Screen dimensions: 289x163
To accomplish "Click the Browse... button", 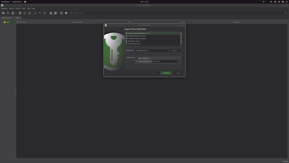I will click(175, 51).
